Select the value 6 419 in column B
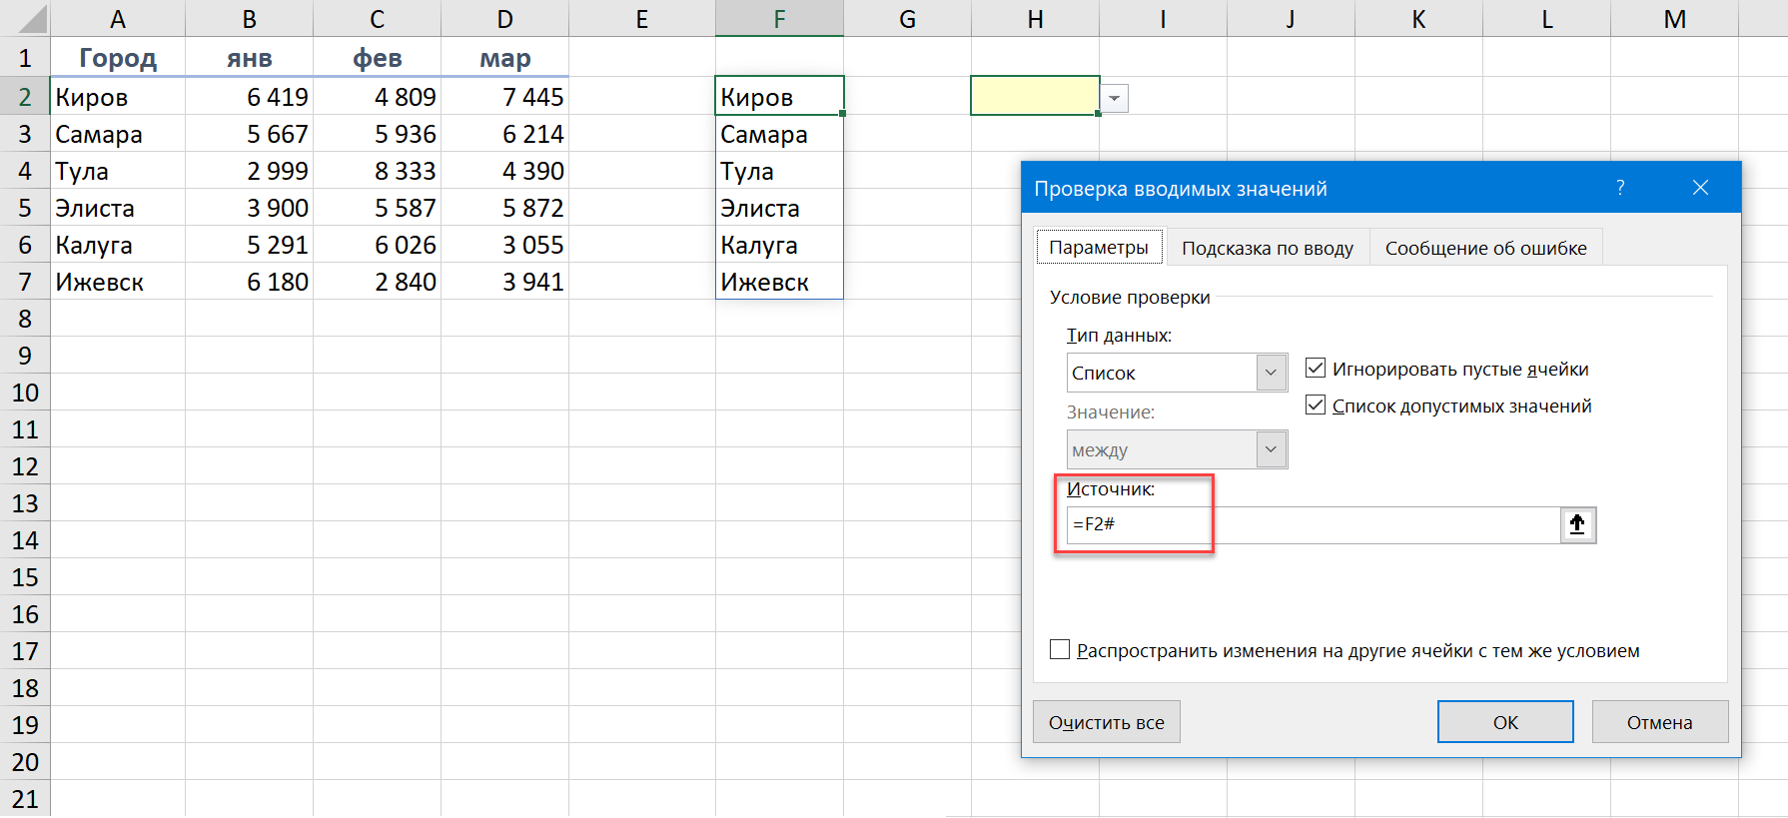 click(x=249, y=97)
